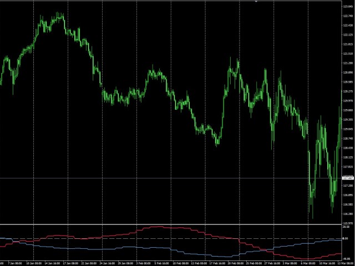
Task: Click the 119.355 price scale label
Action: point(349,120)
